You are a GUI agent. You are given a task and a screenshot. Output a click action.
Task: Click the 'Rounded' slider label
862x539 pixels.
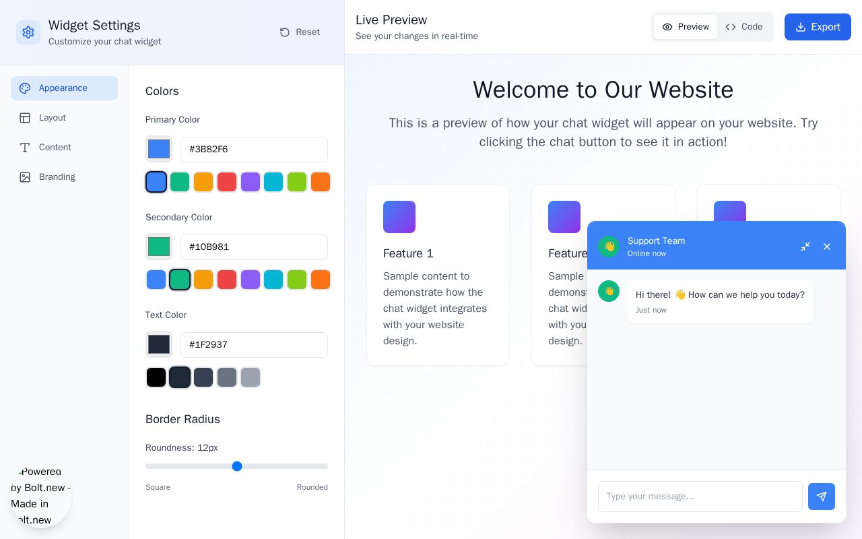point(312,487)
